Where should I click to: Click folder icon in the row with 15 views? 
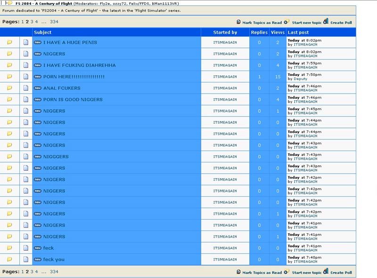[x=9, y=77]
